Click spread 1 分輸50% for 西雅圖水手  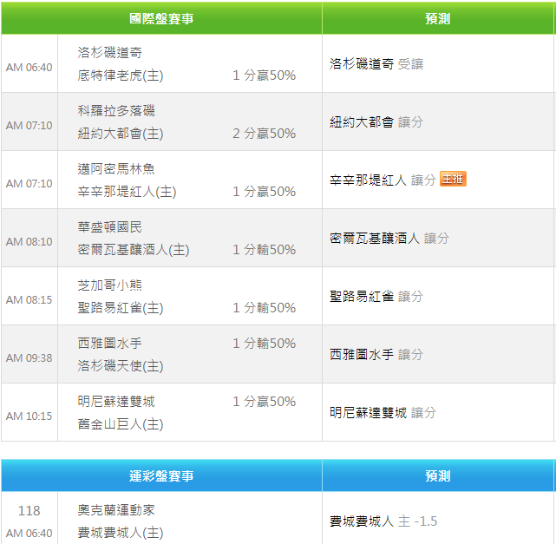[x=265, y=344]
